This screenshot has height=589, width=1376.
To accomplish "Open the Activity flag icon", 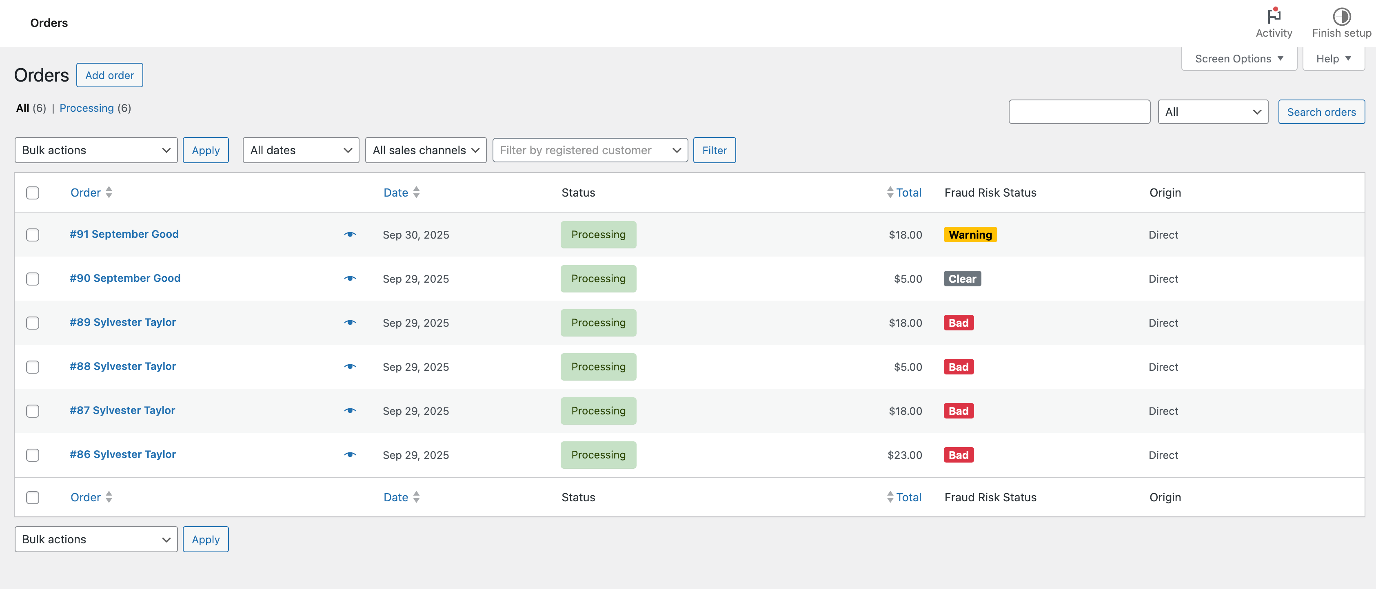I will tap(1274, 17).
